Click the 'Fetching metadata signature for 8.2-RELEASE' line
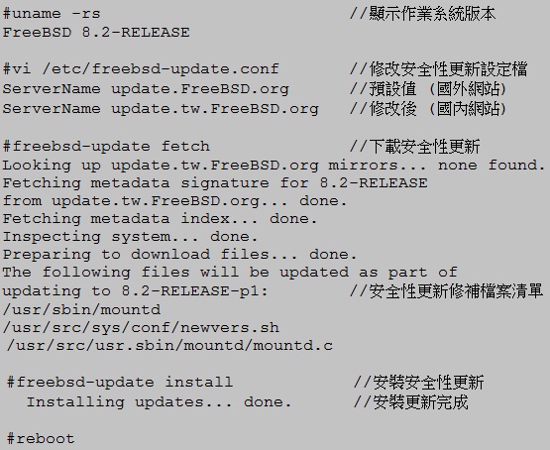The image size is (550, 450). click(x=215, y=183)
